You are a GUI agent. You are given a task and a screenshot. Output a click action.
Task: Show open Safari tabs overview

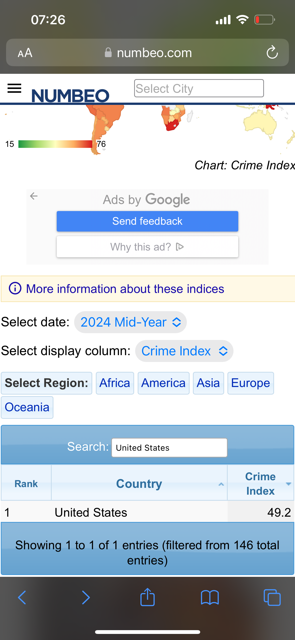(272, 598)
